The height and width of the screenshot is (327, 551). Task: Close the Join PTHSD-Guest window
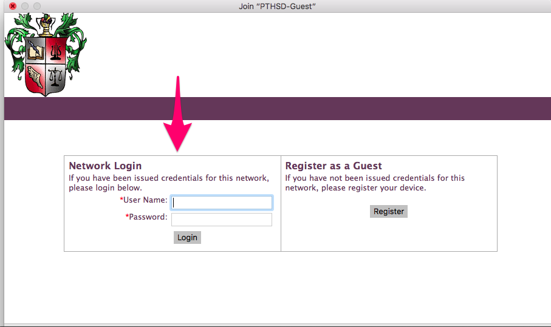(x=12, y=6)
